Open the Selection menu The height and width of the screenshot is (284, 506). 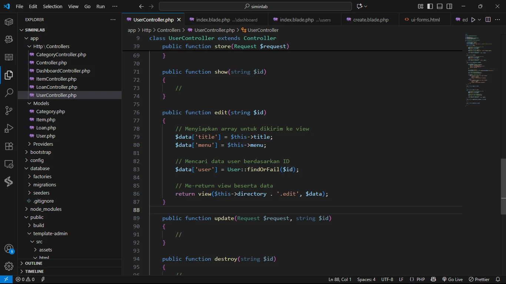tap(53, 6)
